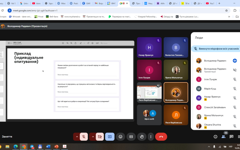Turn on captions in call toolbar
This screenshot has height=150, width=240.
point(131,136)
